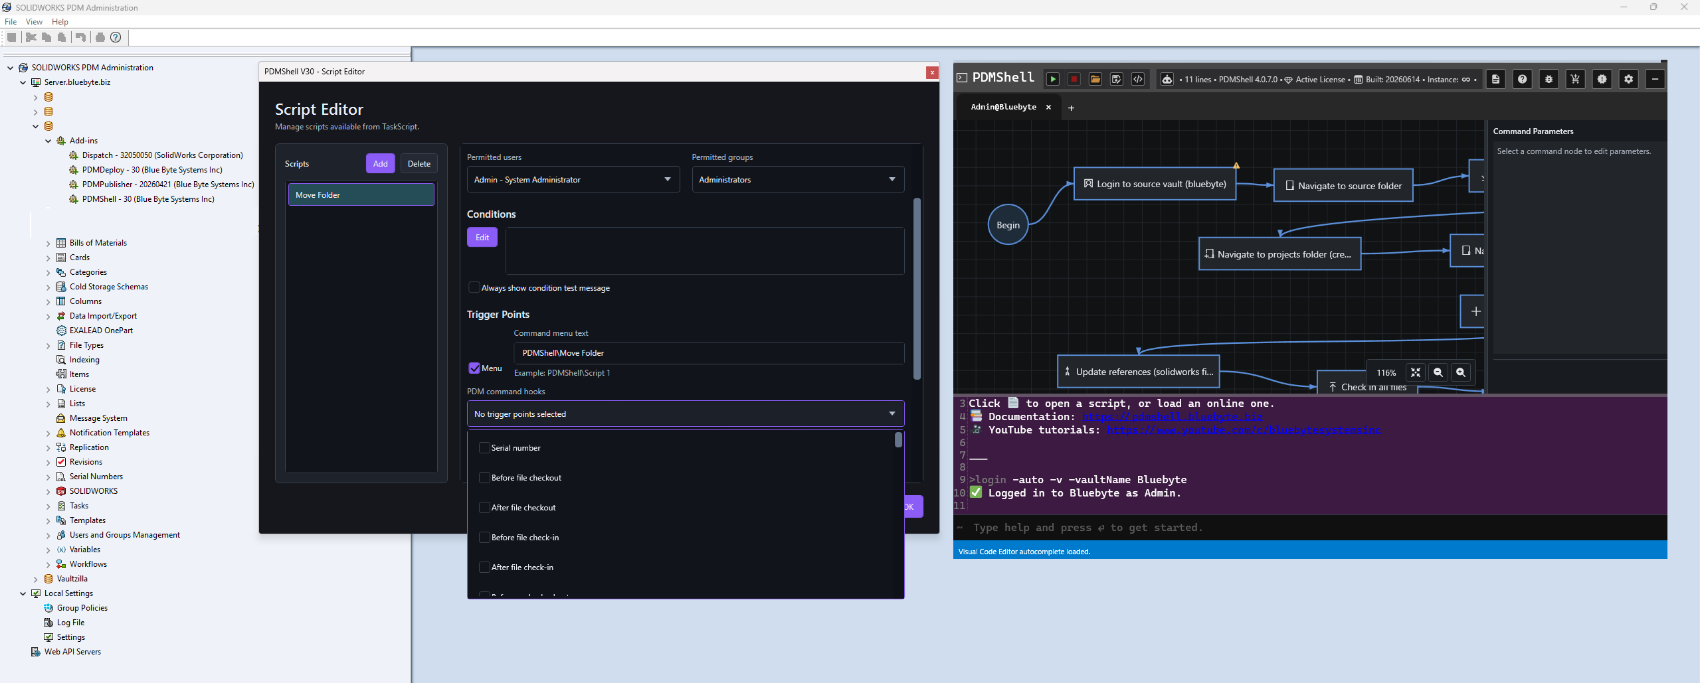Collapse the Local Settings node
The height and width of the screenshot is (683, 1700).
coord(23,593)
